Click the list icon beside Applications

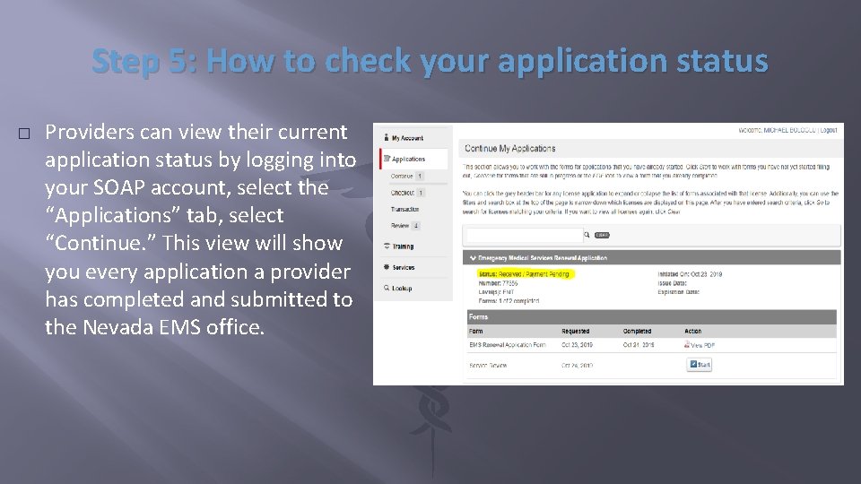[387, 158]
